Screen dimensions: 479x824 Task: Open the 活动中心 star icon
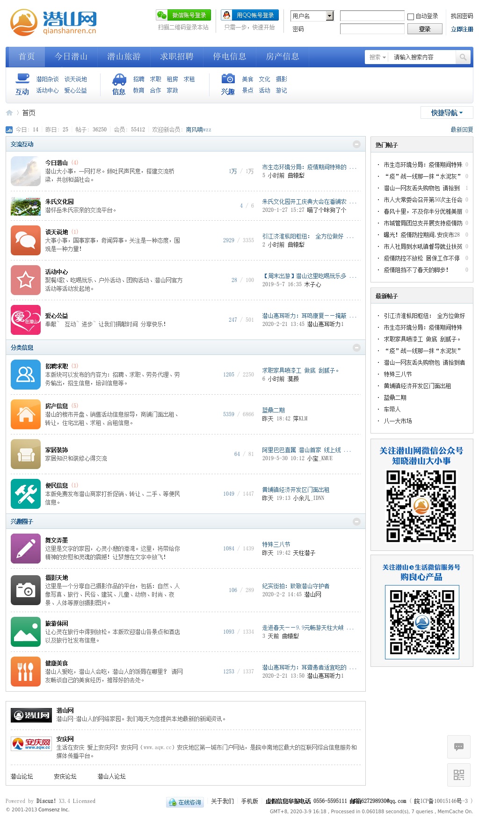click(x=26, y=280)
